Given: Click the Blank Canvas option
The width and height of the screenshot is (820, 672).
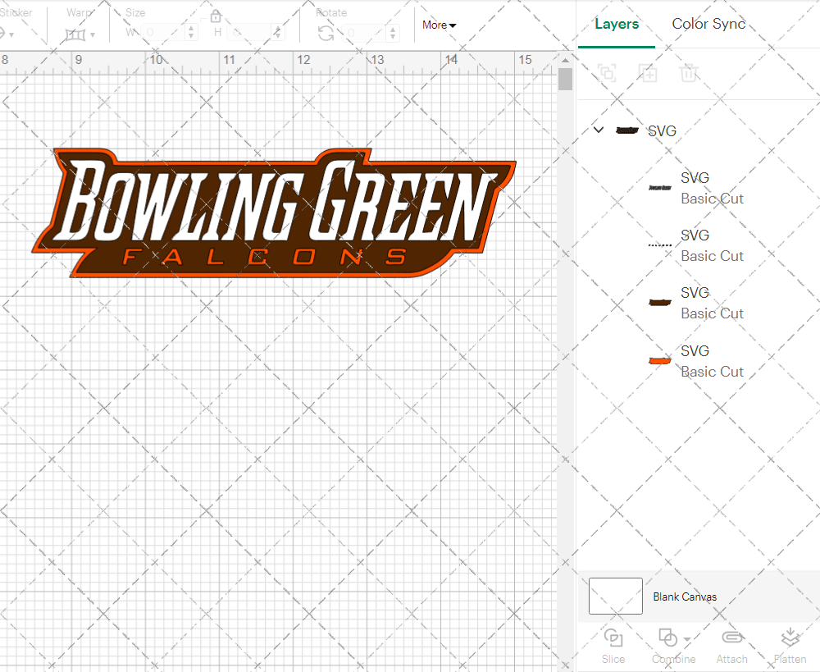Looking at the screenshot, I should pyautogui.click(x=685, y=597).
